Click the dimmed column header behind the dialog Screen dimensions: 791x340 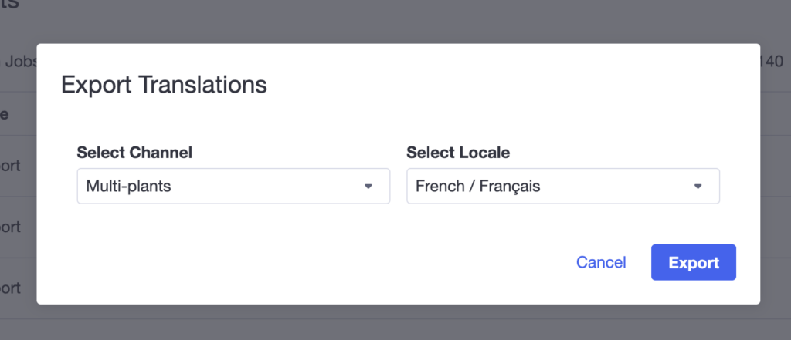point(5,113)
